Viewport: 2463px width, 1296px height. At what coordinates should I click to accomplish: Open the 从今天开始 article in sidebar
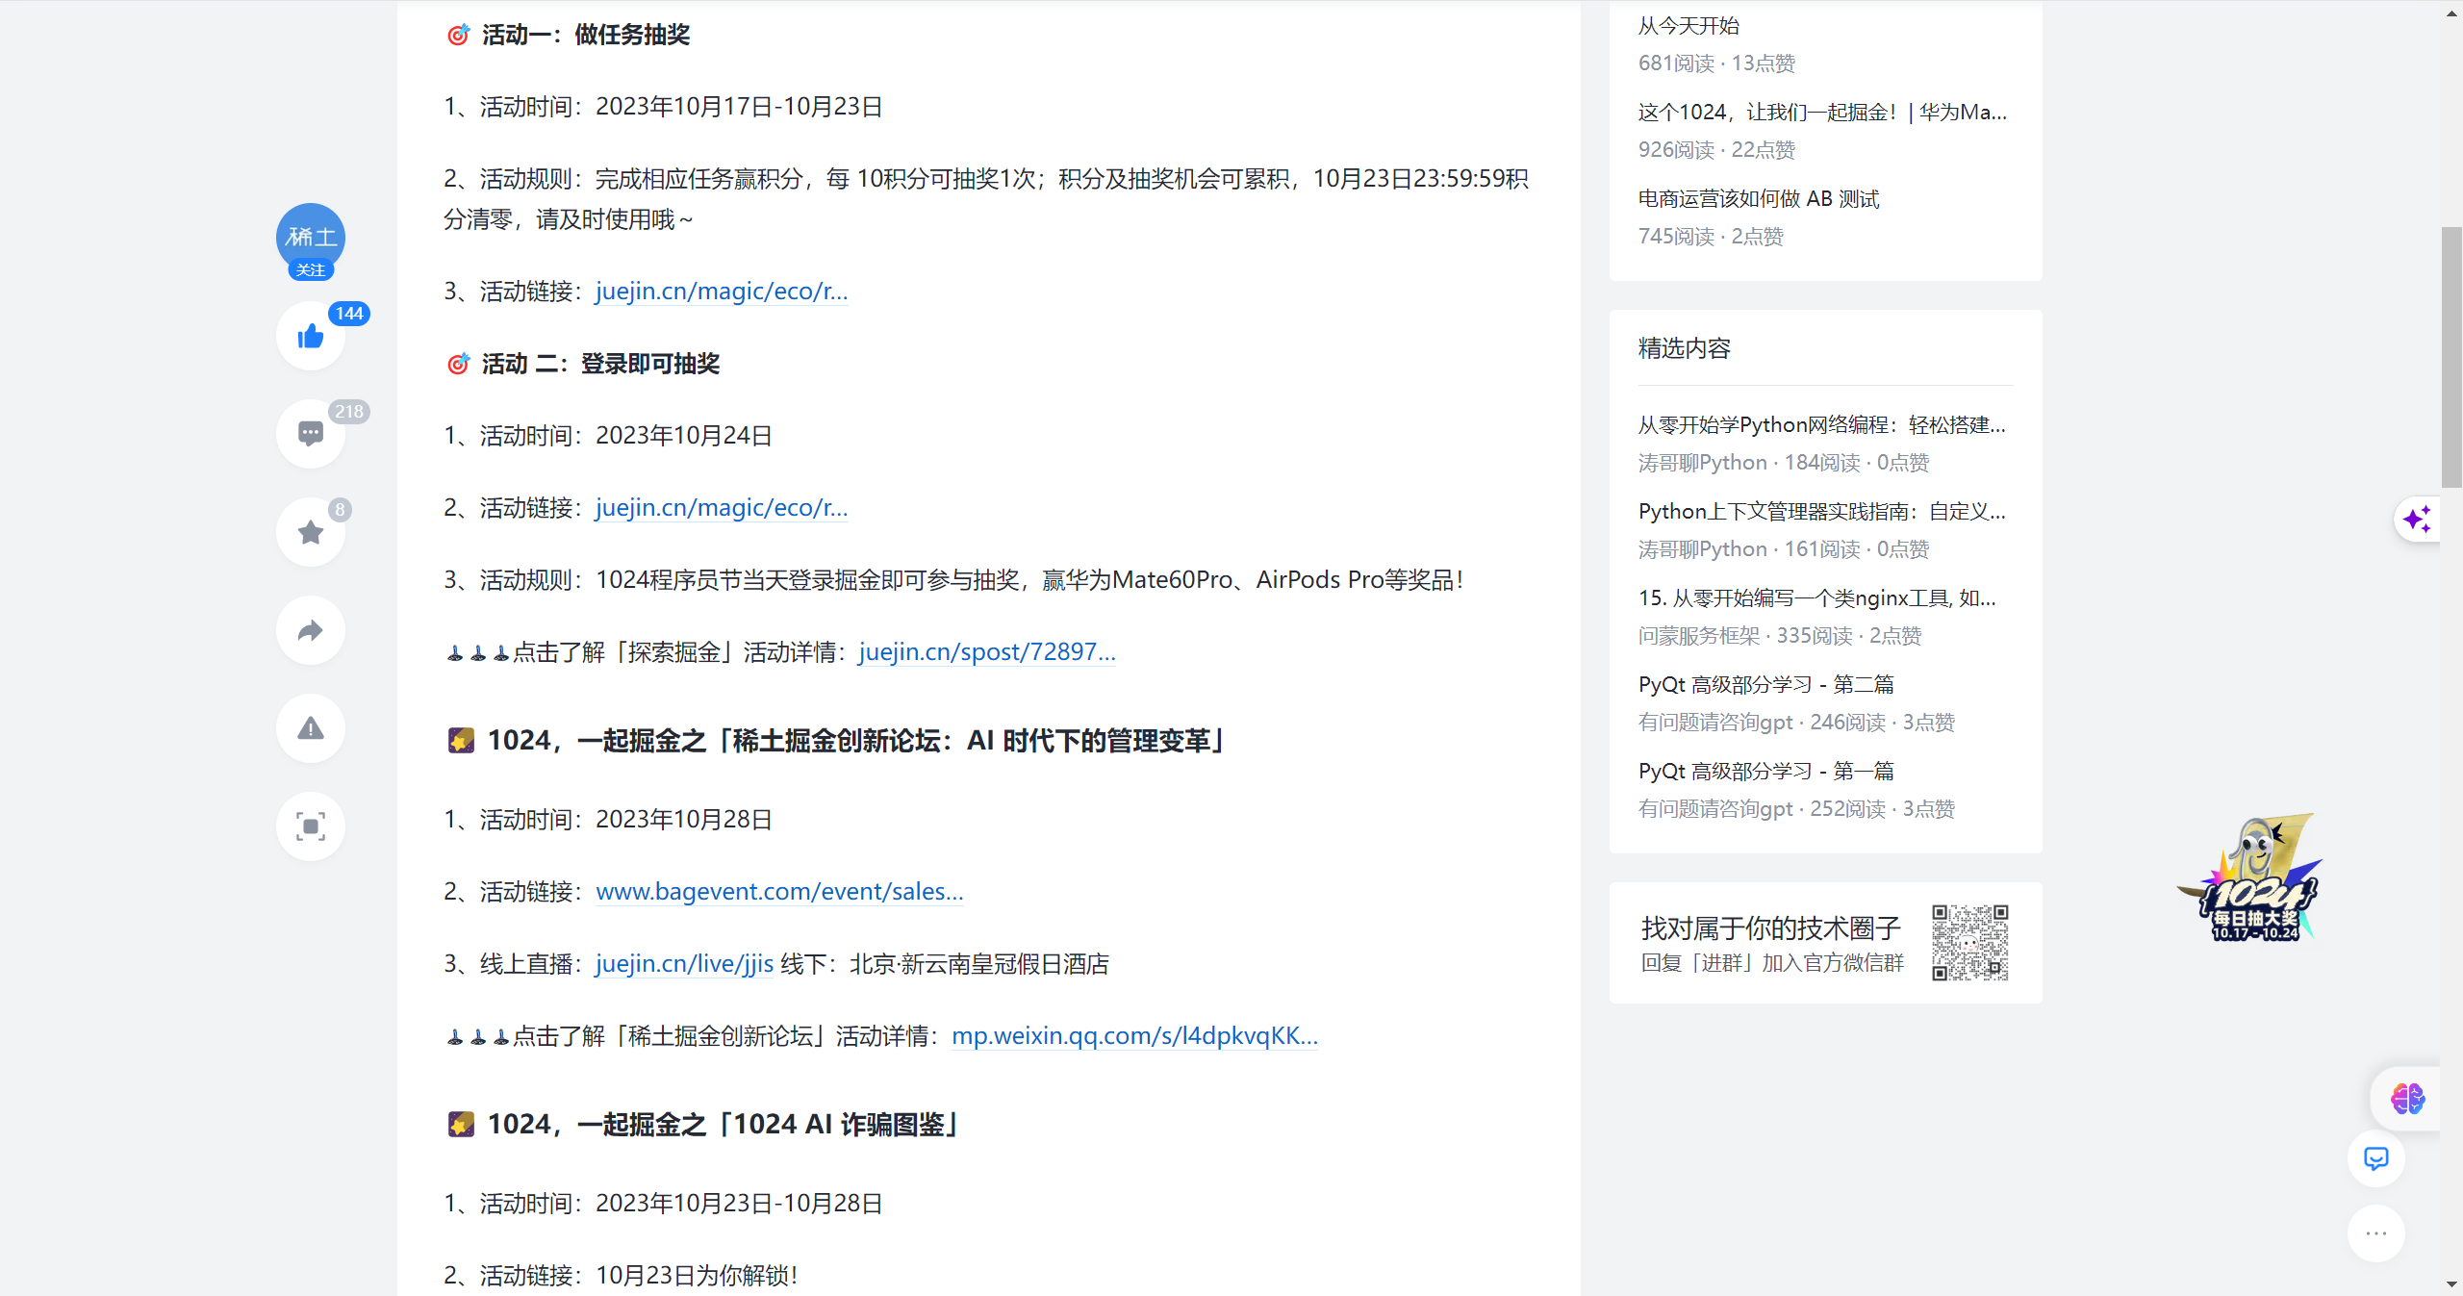click(1687, 26)
